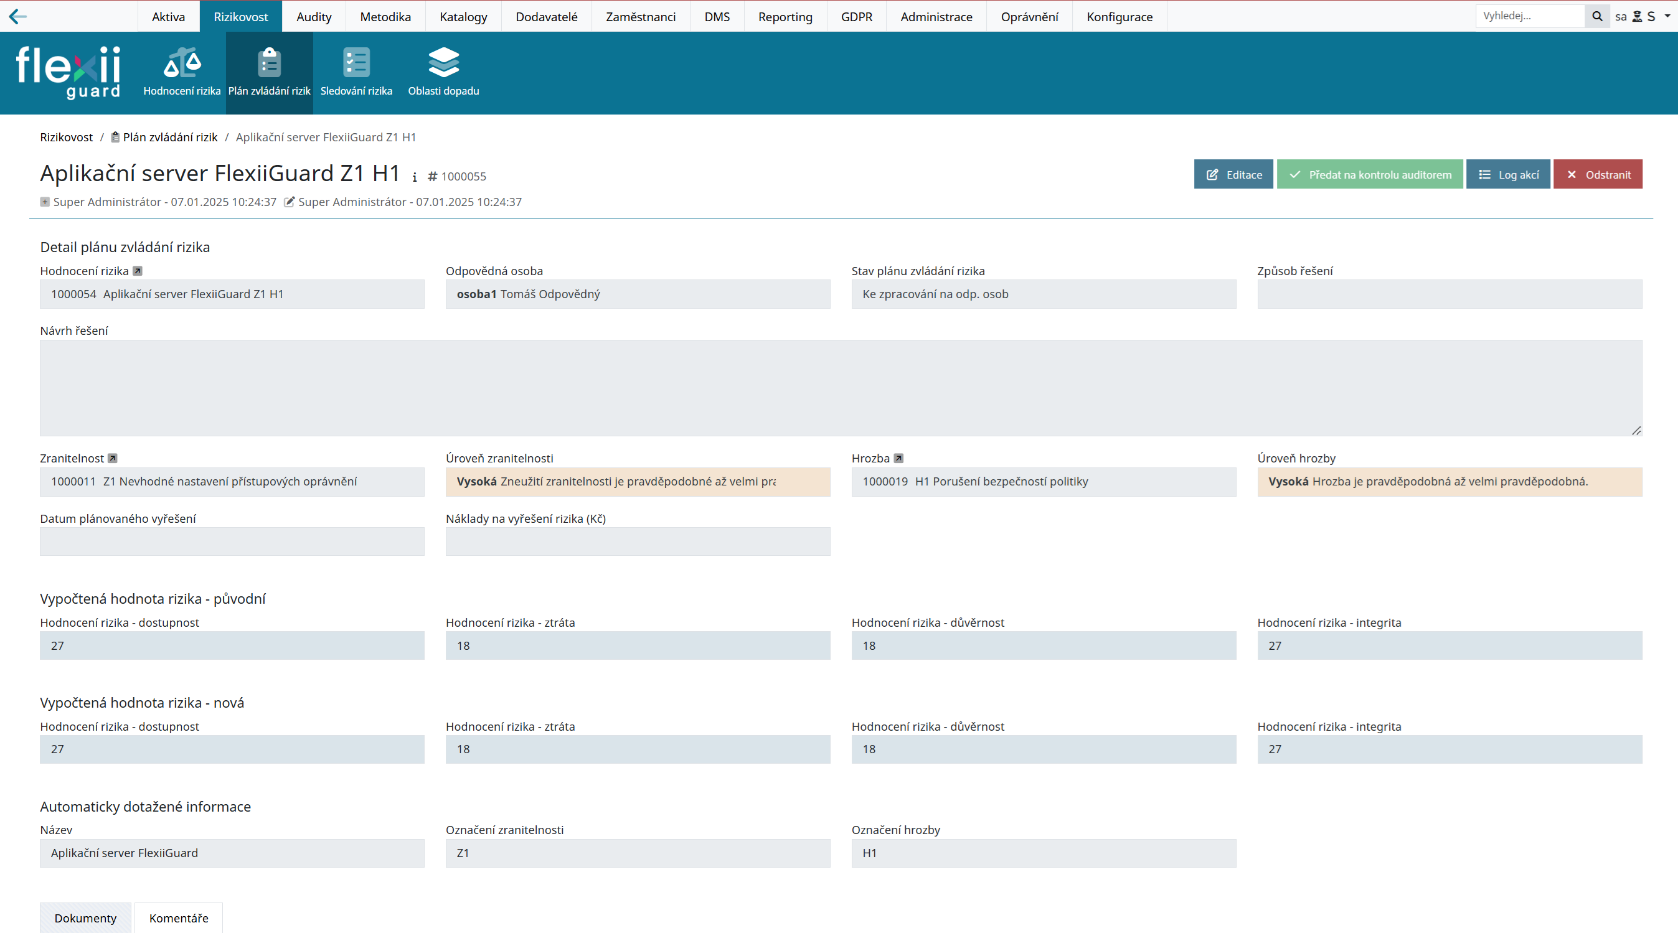This screenshot has height=933, width=1678.
Task: Select Plán zvládání rizik toolbar item
Action: coord(269,73)
